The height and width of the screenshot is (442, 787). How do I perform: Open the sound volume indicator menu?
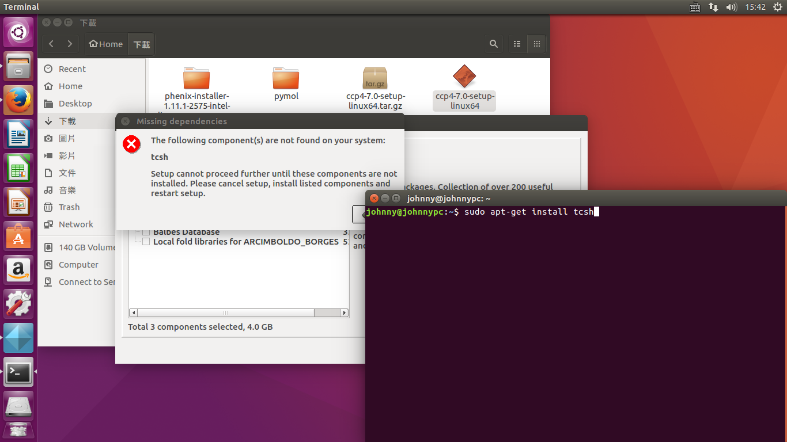tap(732, 7)
